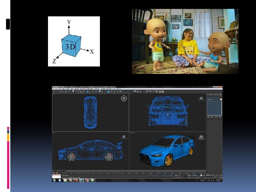This screenshot has height=192, width=256.
Task: Toggle Pin Stack below modifier stack
Action: (x=208, y=117)
